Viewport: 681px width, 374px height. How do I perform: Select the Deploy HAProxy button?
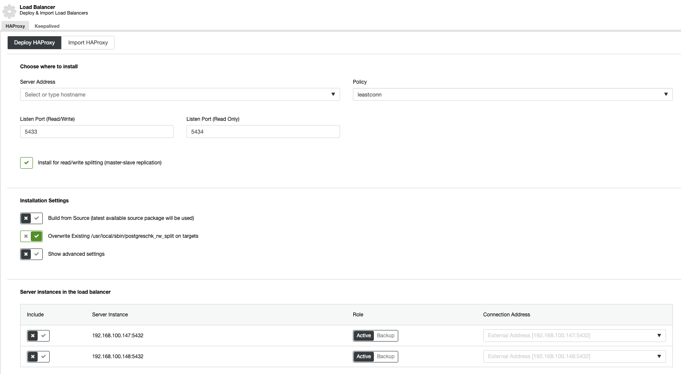pyautogui.click(x=35, y=43)
